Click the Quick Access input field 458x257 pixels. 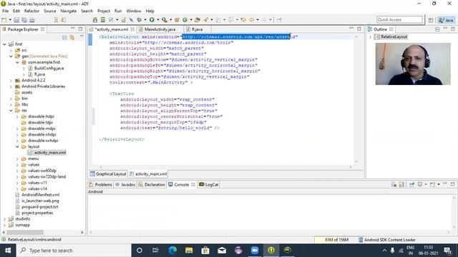click(x=399, y=20)
